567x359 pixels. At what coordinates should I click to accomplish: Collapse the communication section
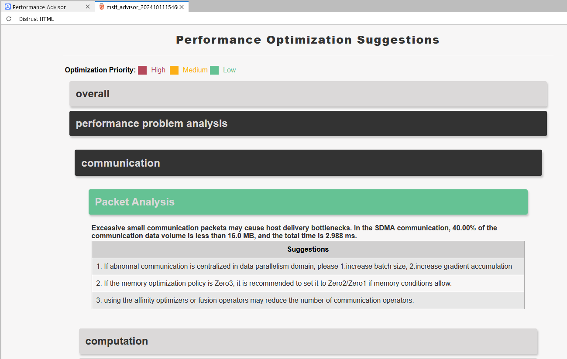tap(308, 163)
